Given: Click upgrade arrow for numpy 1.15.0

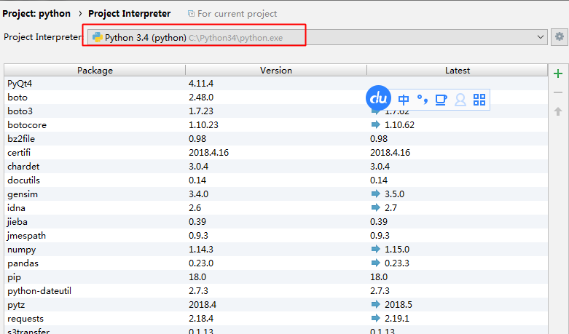Looking at the screenshot, I should (376, 250).
